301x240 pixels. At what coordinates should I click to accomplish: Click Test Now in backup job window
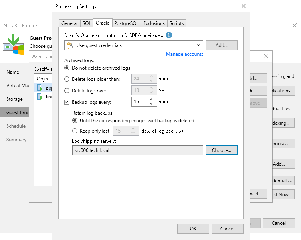click(x=283, y=195)
